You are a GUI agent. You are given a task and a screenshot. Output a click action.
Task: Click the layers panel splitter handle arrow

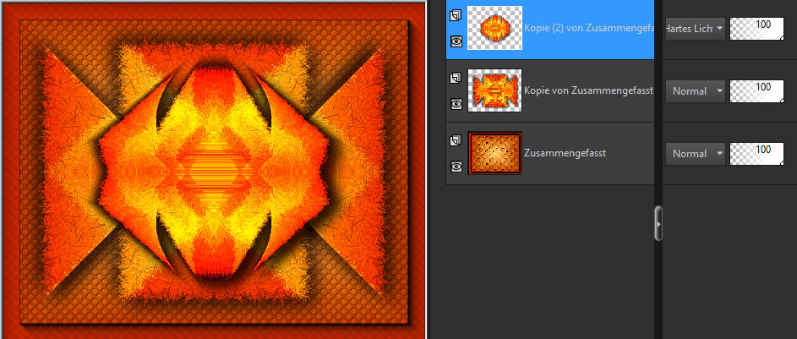pyautogui.click(x=658, y=225)
